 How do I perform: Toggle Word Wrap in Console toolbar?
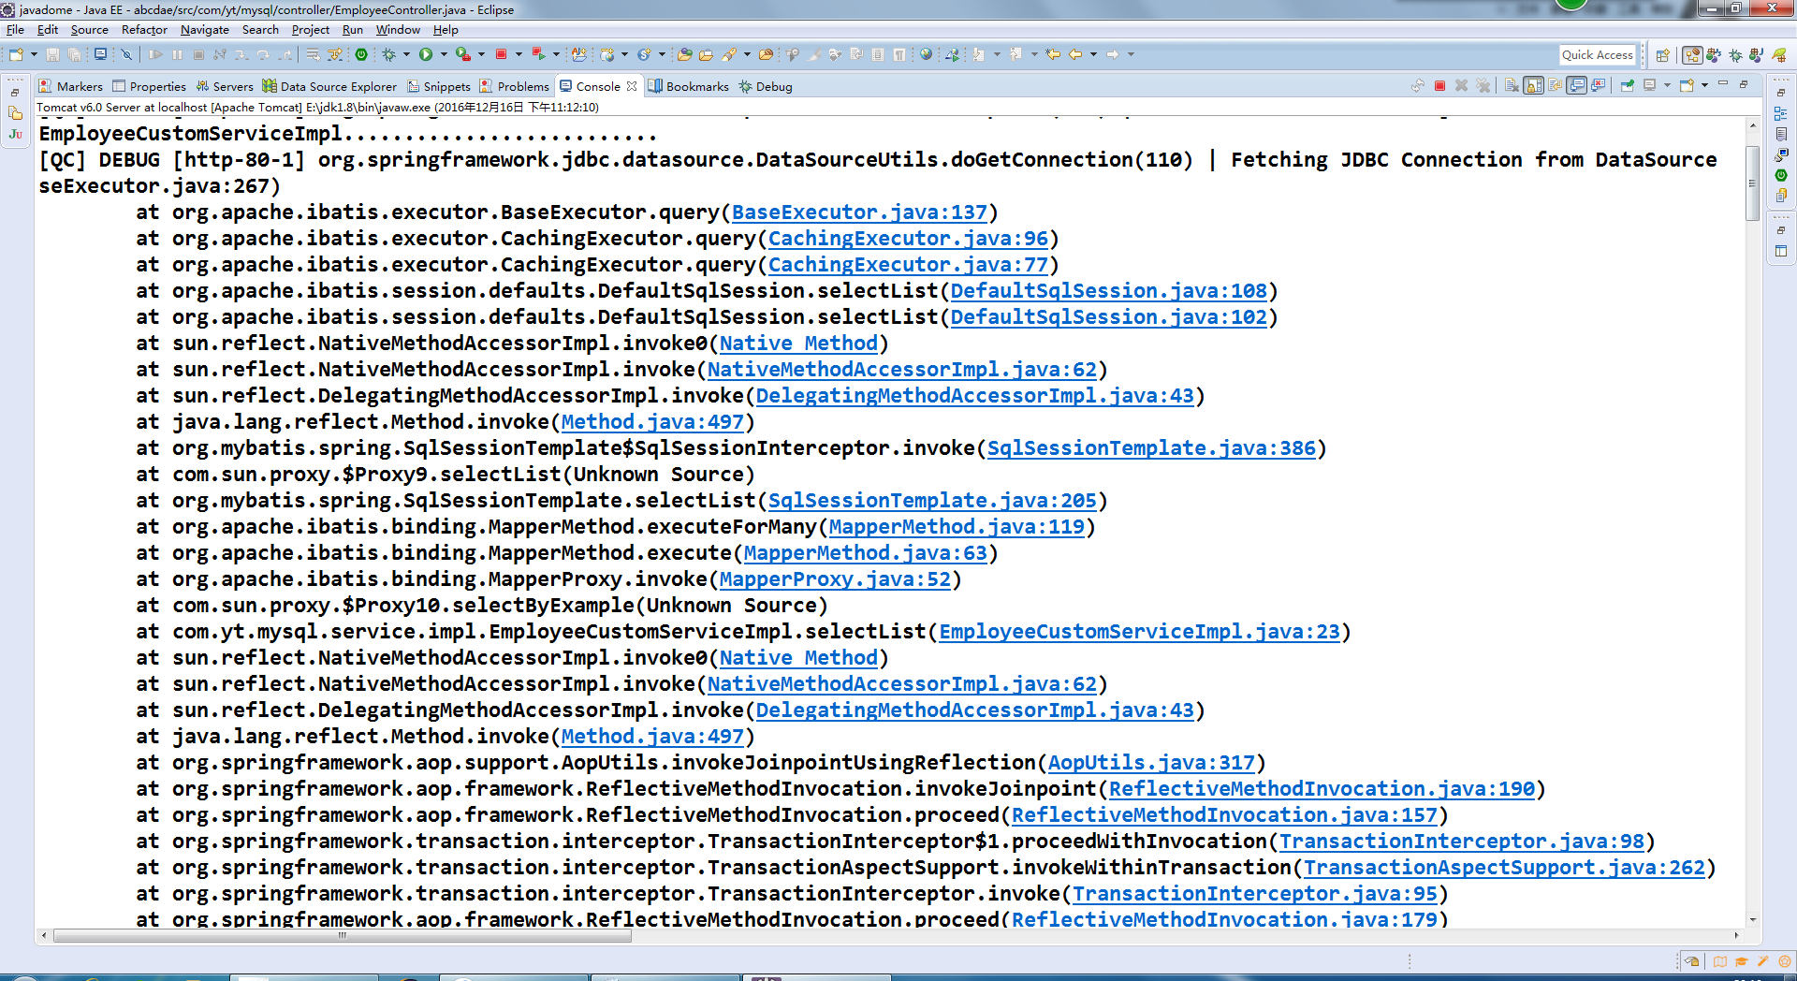click(x=1556, y=86)
